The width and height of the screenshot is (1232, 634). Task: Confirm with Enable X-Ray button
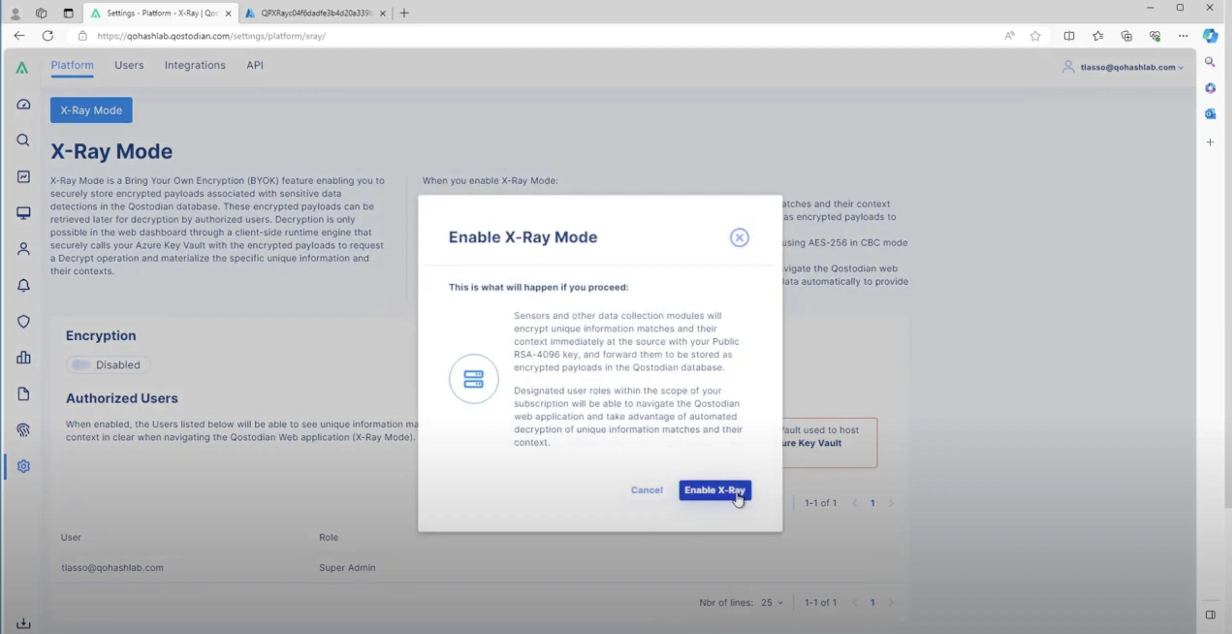coord(715,490)
